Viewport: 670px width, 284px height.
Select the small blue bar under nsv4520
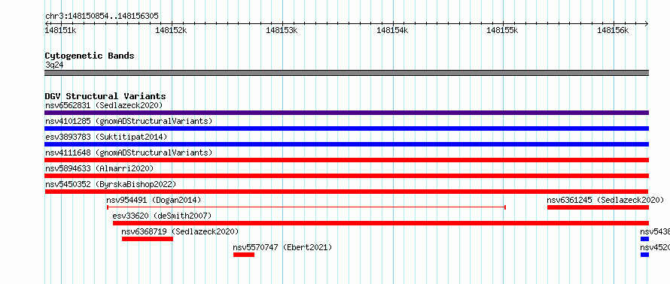[x=644, y=255]
